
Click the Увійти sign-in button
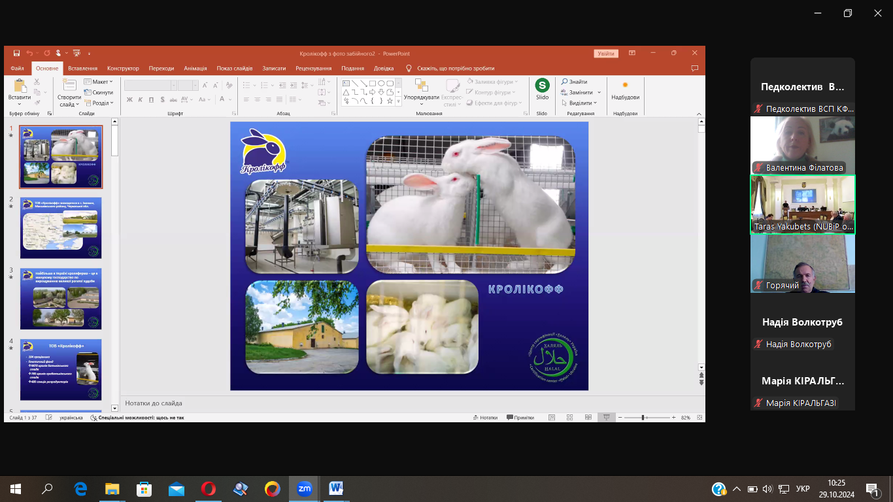pyautogui.click(x=606, y=54)
